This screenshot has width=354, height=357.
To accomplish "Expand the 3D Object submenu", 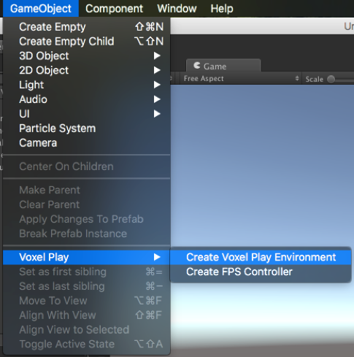I will tap(87, 56).
